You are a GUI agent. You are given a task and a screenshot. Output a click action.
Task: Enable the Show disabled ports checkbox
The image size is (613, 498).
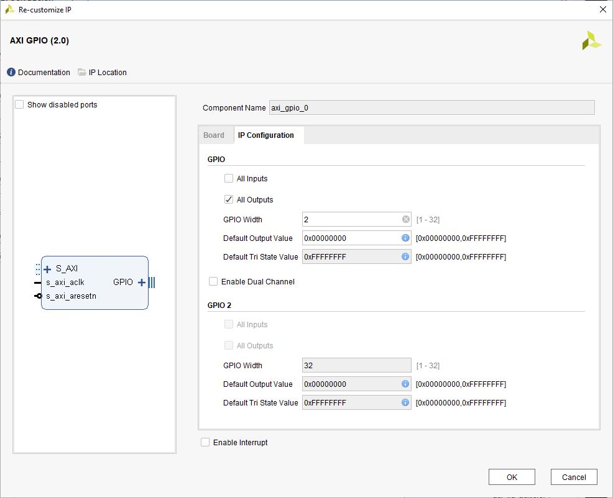(x=20, y=104)
